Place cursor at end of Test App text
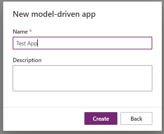 [x=37, y=43]
